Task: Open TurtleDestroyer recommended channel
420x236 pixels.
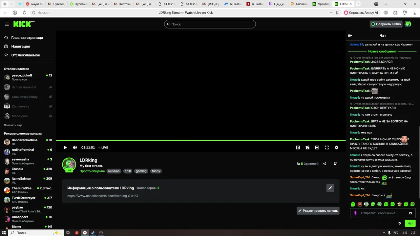Action: point(28,200)
